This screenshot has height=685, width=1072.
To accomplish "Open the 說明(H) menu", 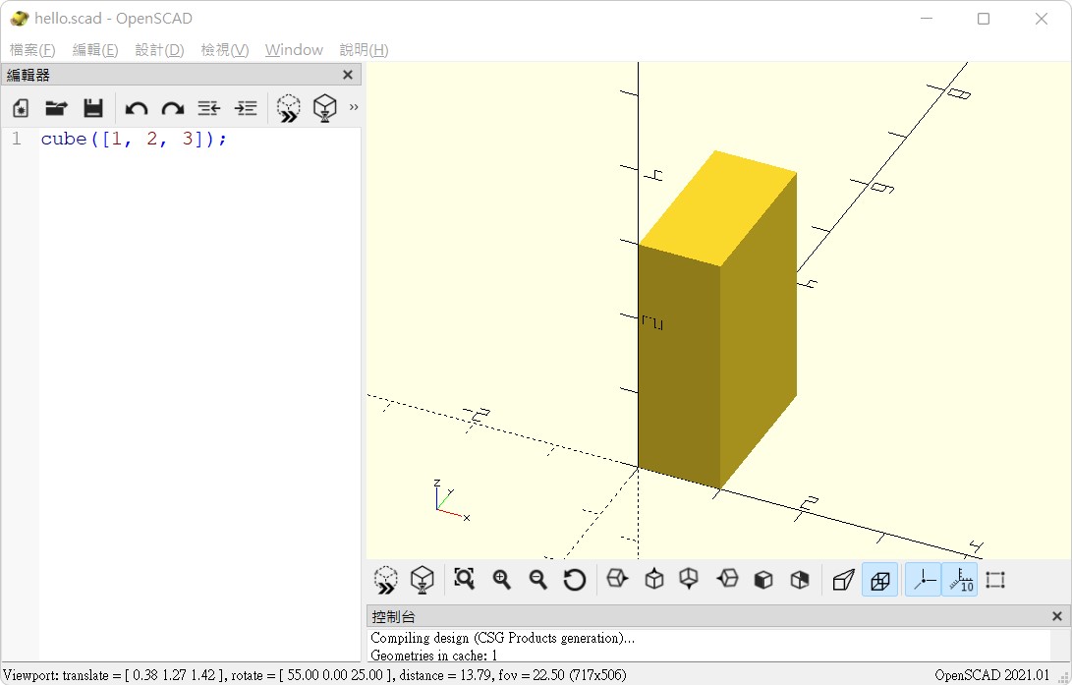I will coord(364,50).
